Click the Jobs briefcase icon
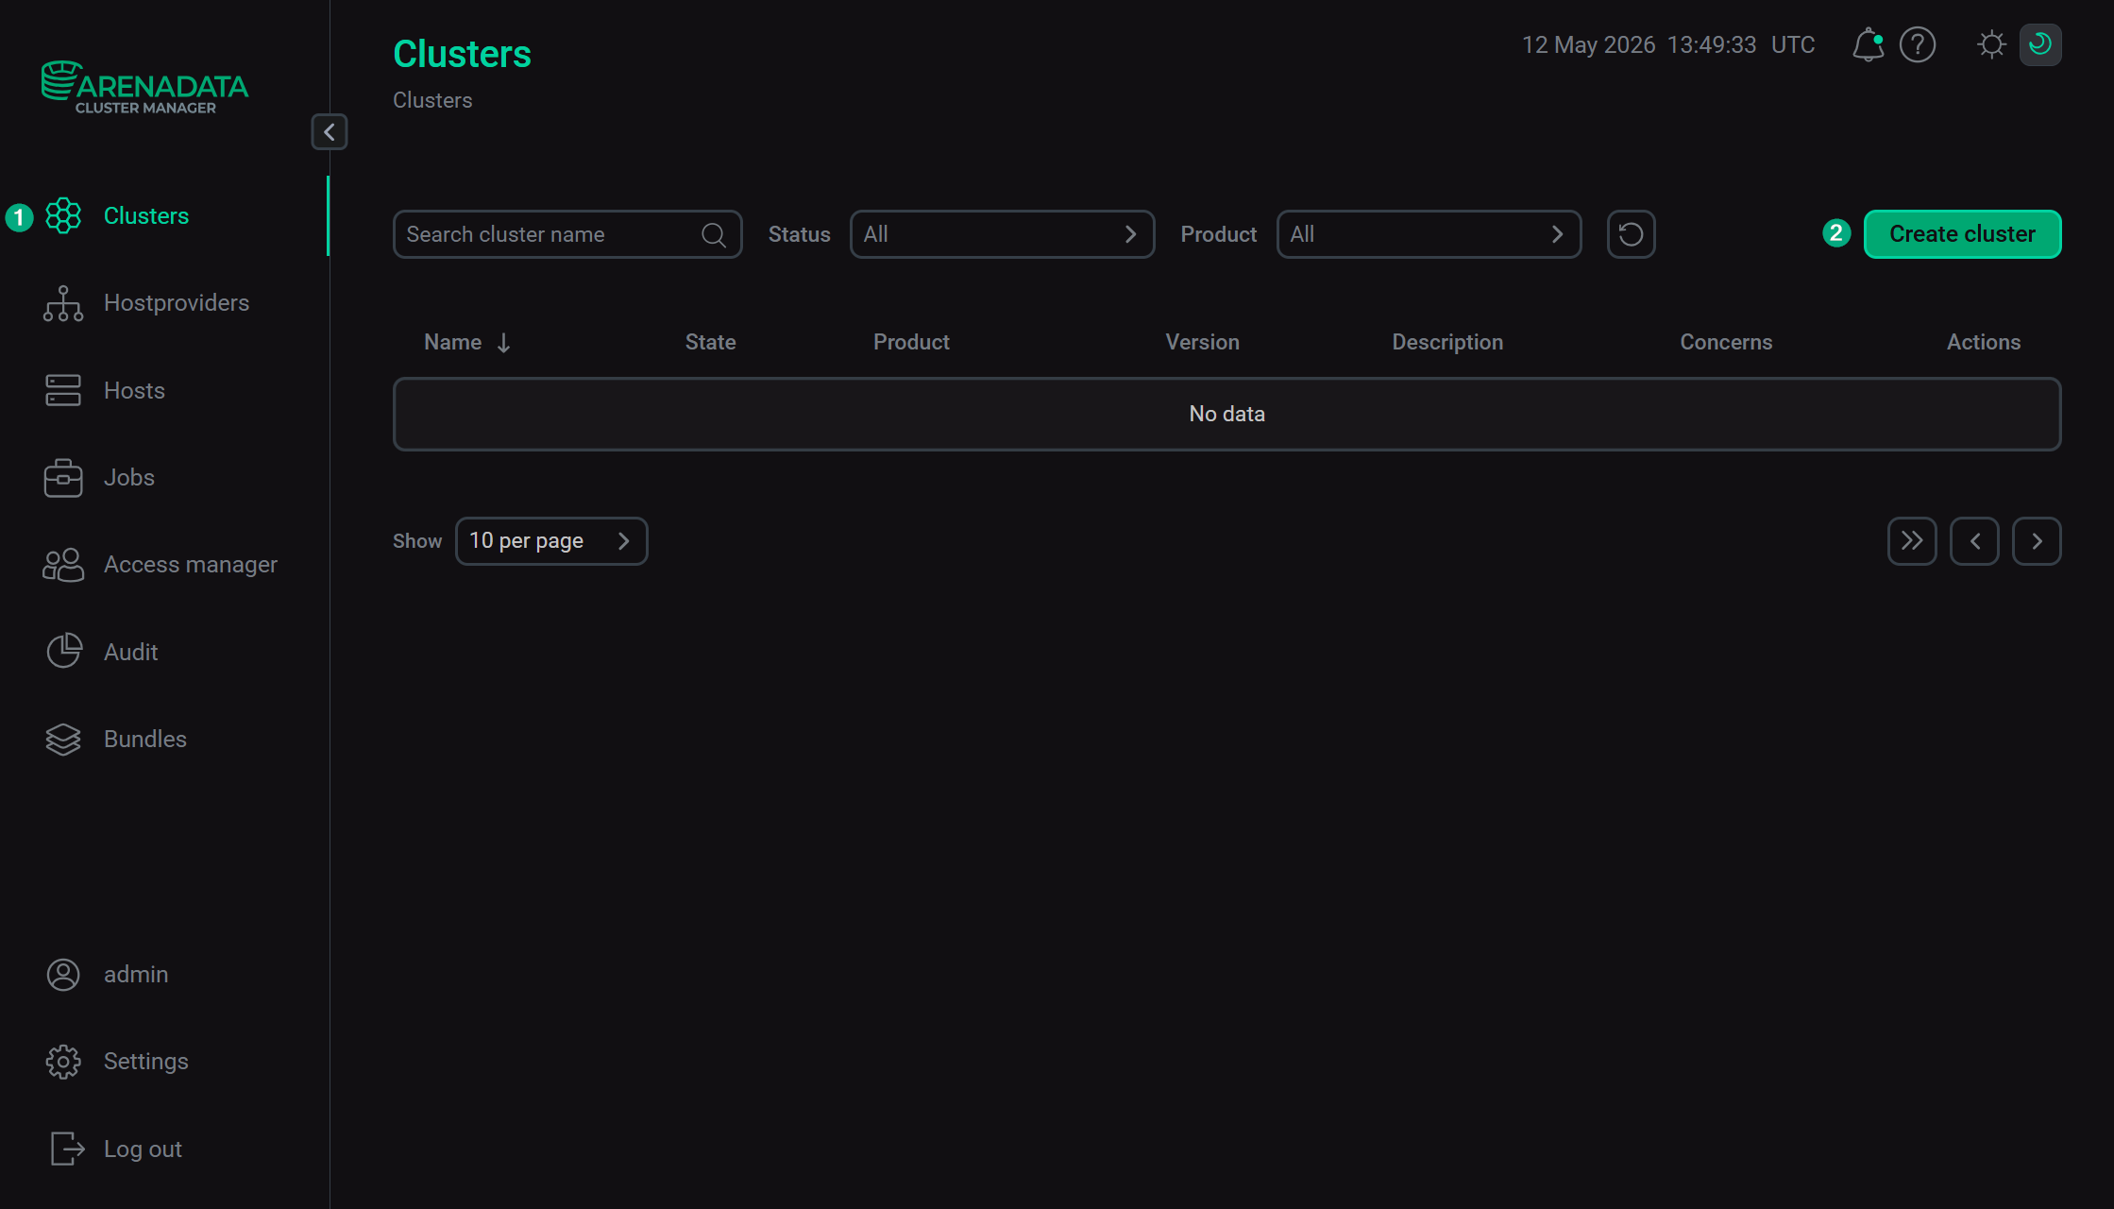The image size is (2114, 1209). (x=63, y=478)
